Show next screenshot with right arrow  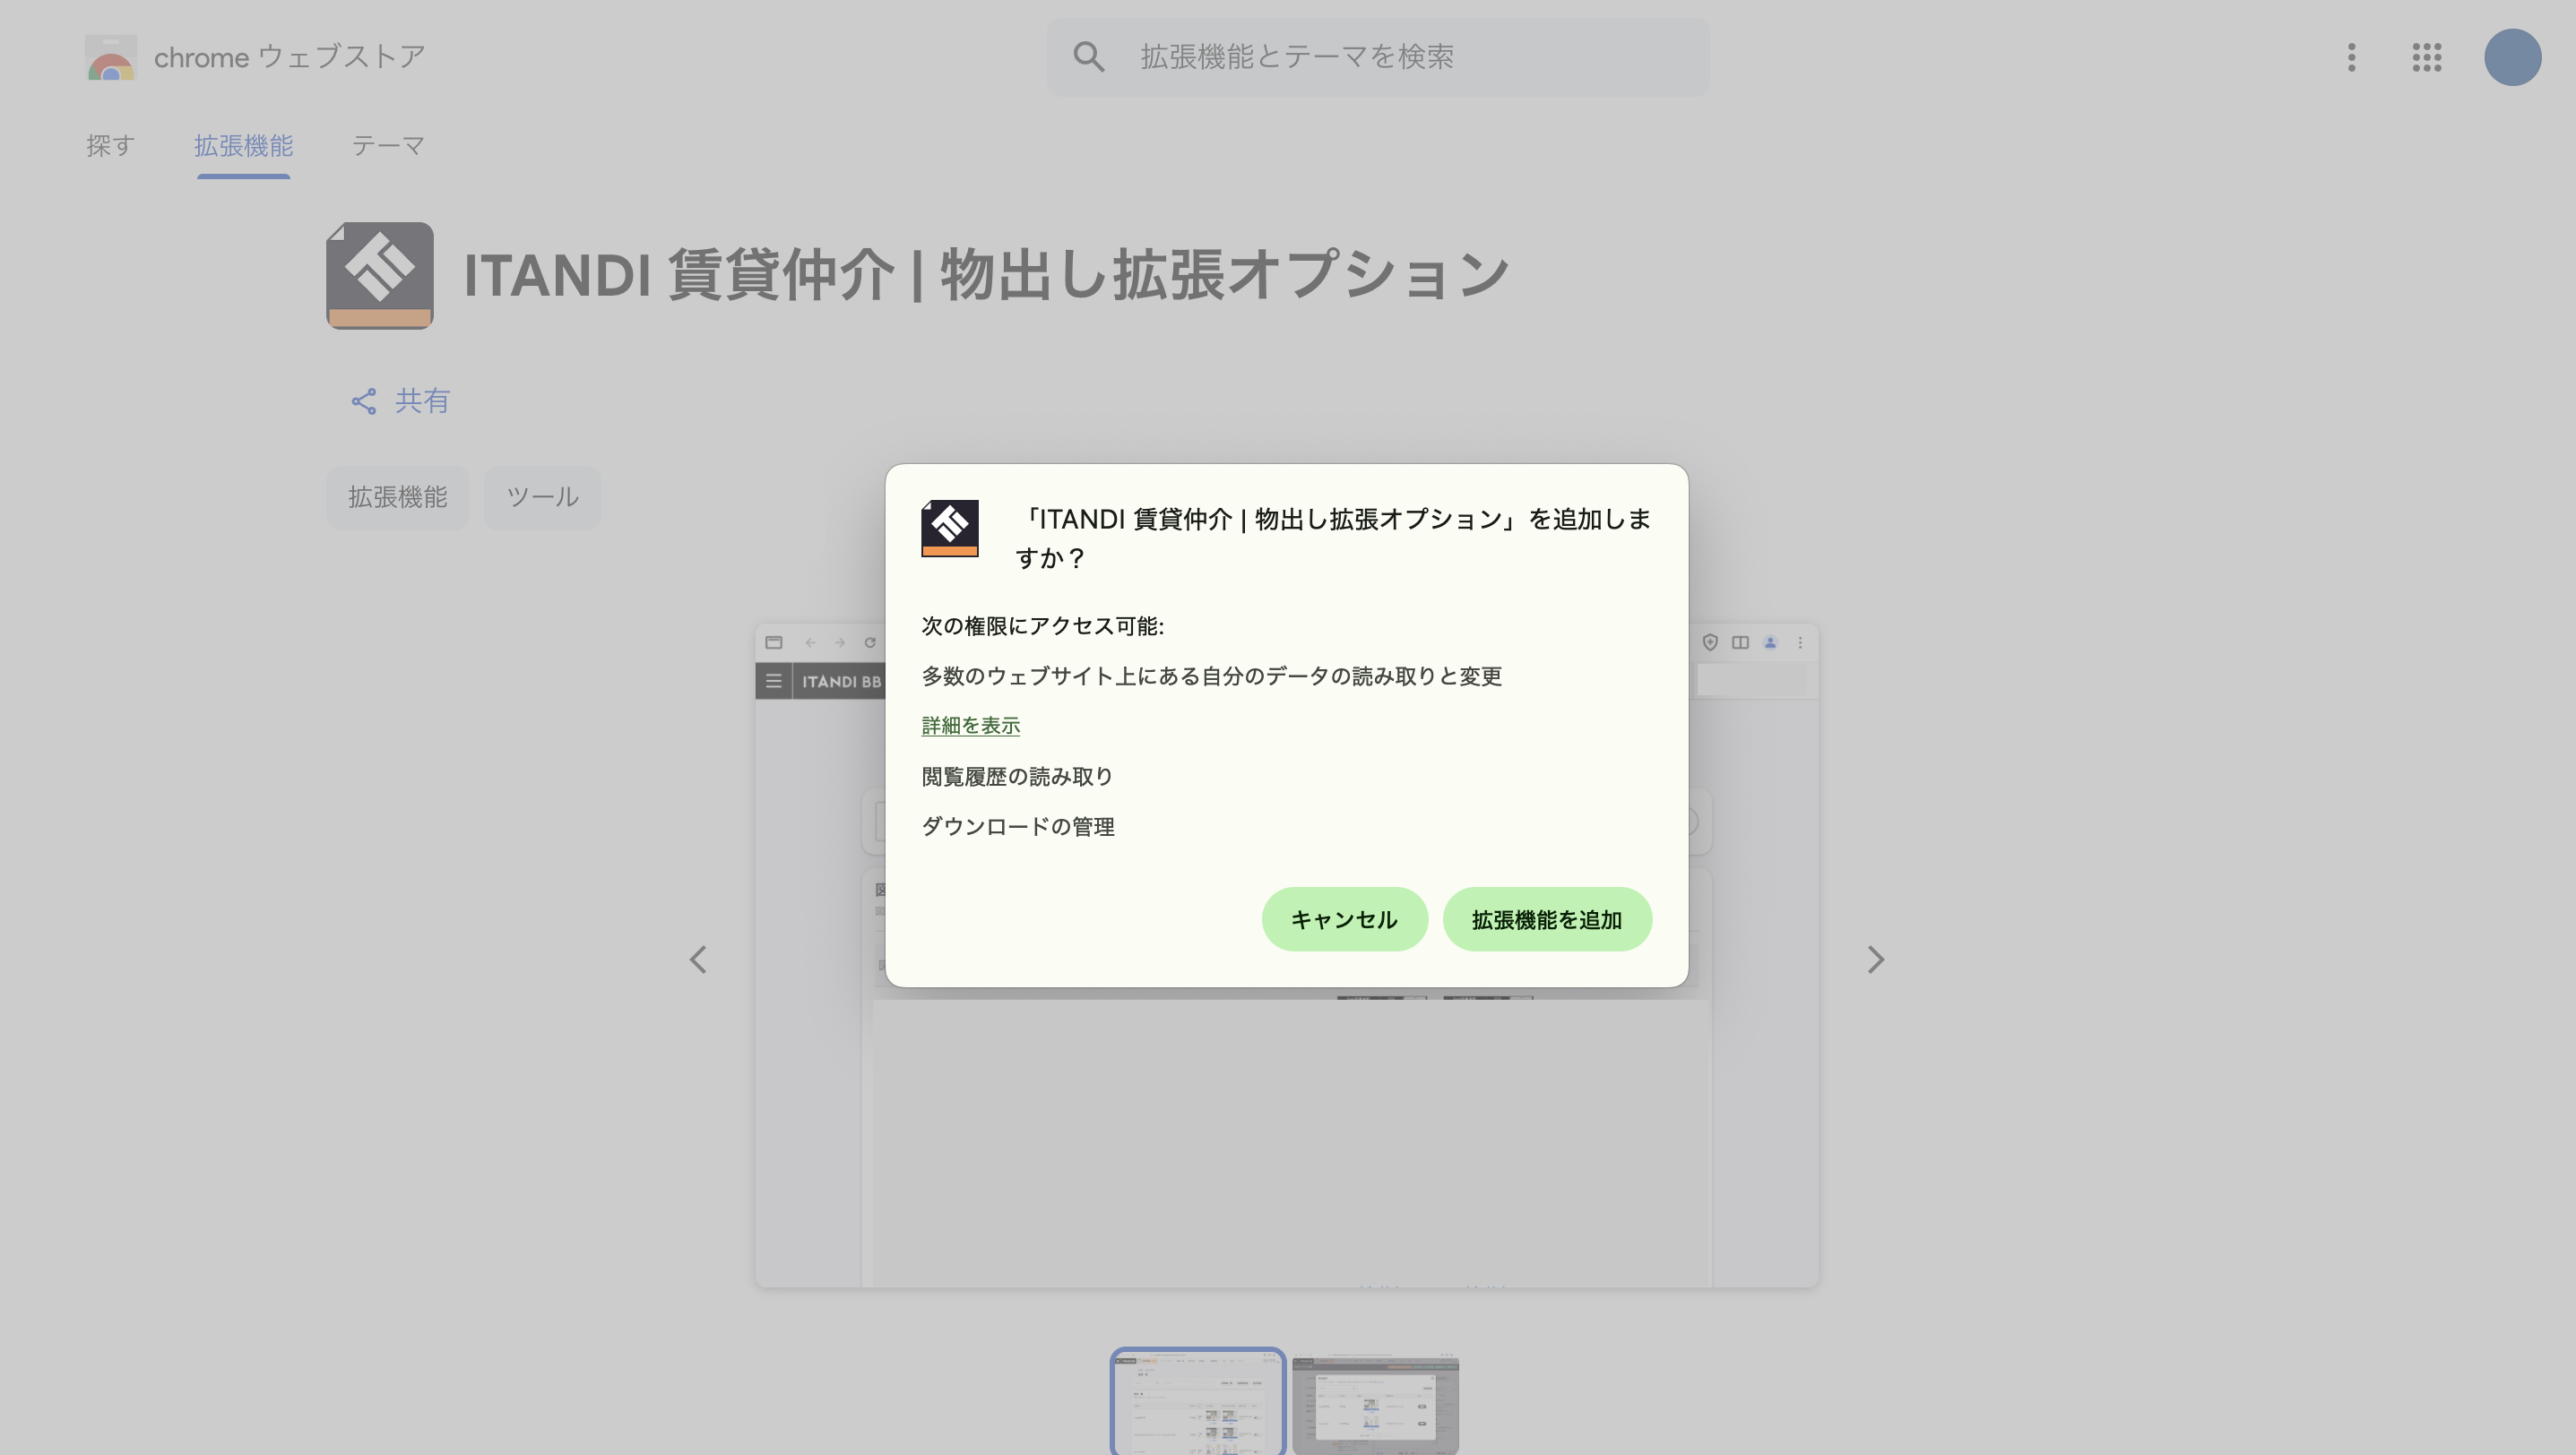pyautogui.click(x=1875, y=959)
